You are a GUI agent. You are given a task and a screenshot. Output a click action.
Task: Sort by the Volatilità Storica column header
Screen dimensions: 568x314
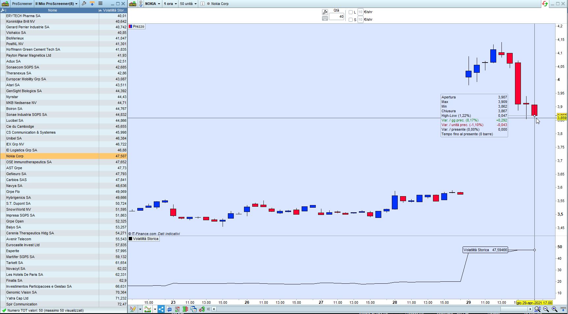click(x=113, y=10)
